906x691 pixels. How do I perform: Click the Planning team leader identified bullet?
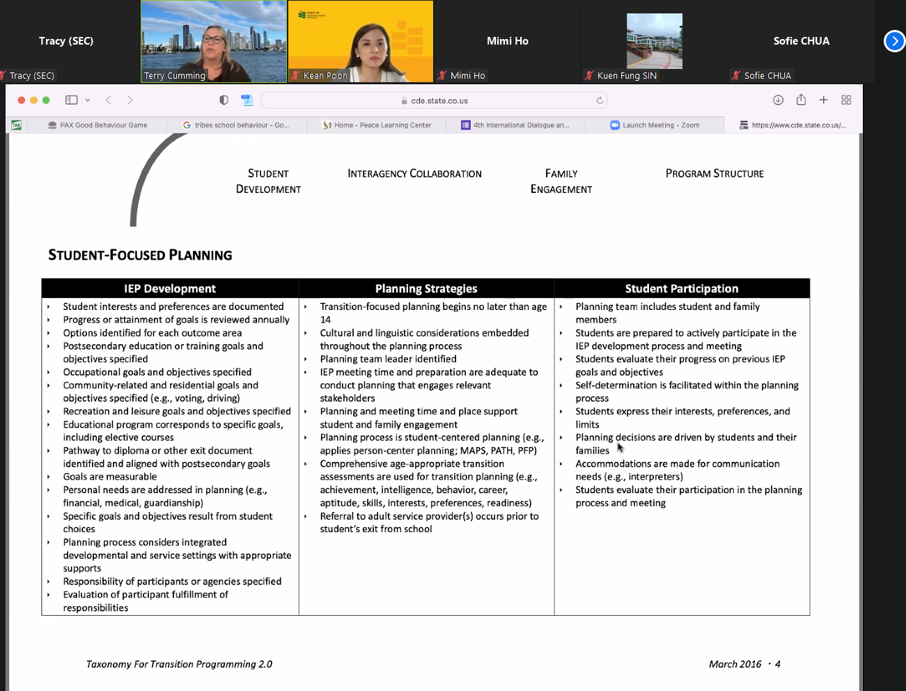pyautogui.click(x=388, y=359)
